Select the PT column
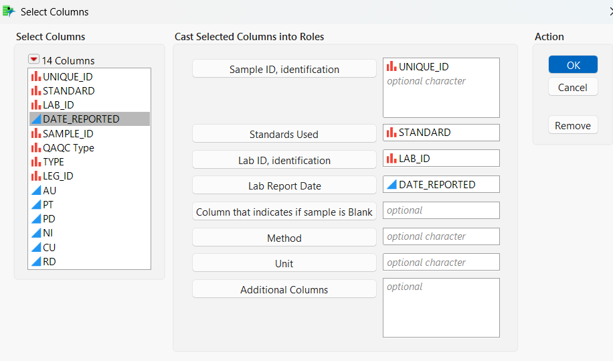The image size is (613, 361). pos(90,204)
